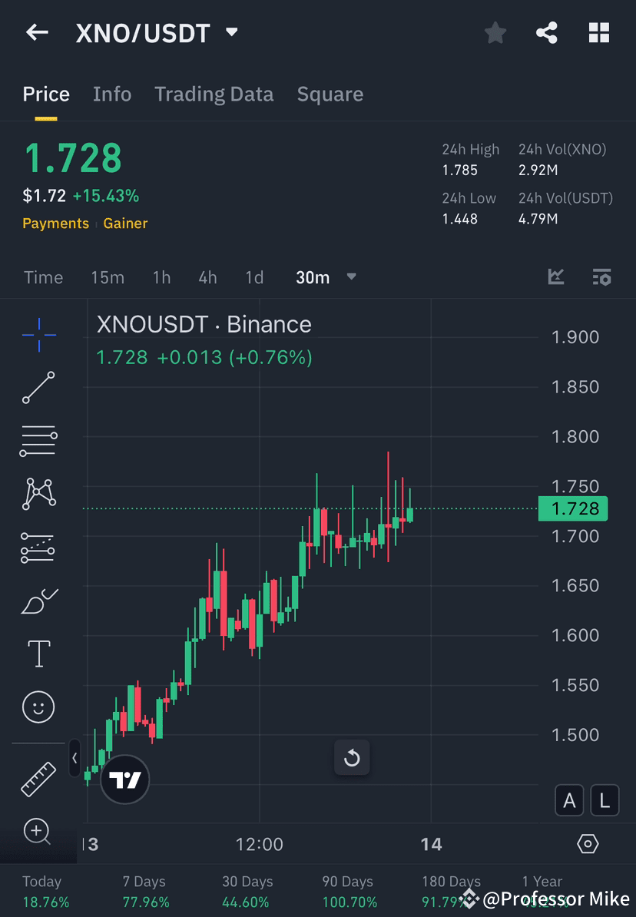The height and width of the screenshot is (917, 636).
Task: Select the crosshair cursor tool
Action: [x=38, y=334]
